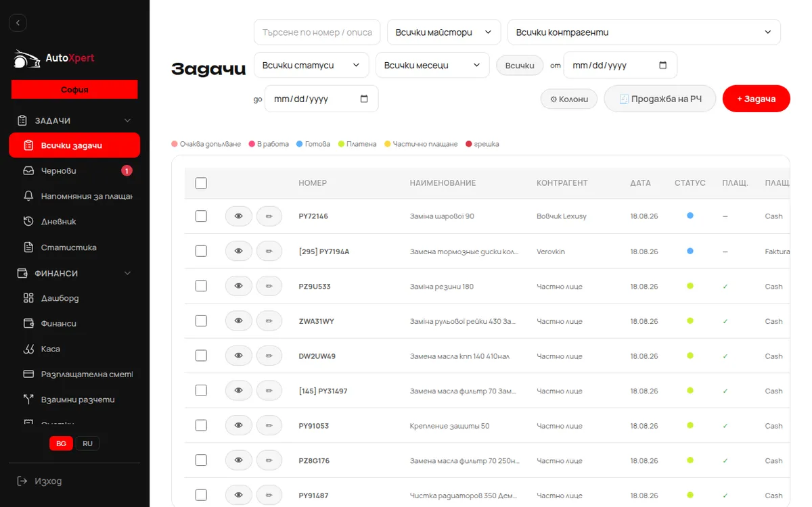This screenshot has height=507, width=812.
Task: Expand the Всички контрагенти dropdown
Action: (x=644, y=32)
